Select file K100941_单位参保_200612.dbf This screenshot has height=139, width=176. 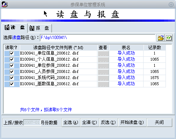click(49, 65)
